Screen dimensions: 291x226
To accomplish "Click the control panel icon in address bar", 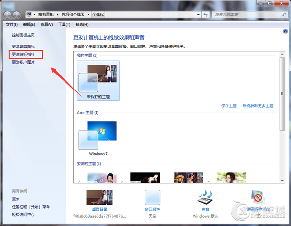I will (29, 14).
